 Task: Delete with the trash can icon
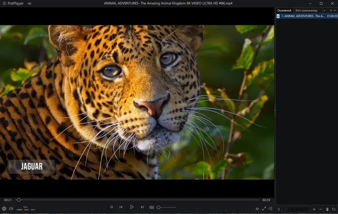pyautogui.click(x=327, y=209)
